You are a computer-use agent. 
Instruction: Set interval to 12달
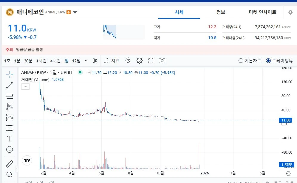76,61
